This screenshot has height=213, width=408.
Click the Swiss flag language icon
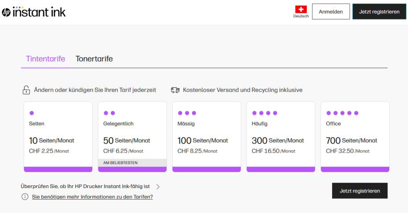click(301, 9)
